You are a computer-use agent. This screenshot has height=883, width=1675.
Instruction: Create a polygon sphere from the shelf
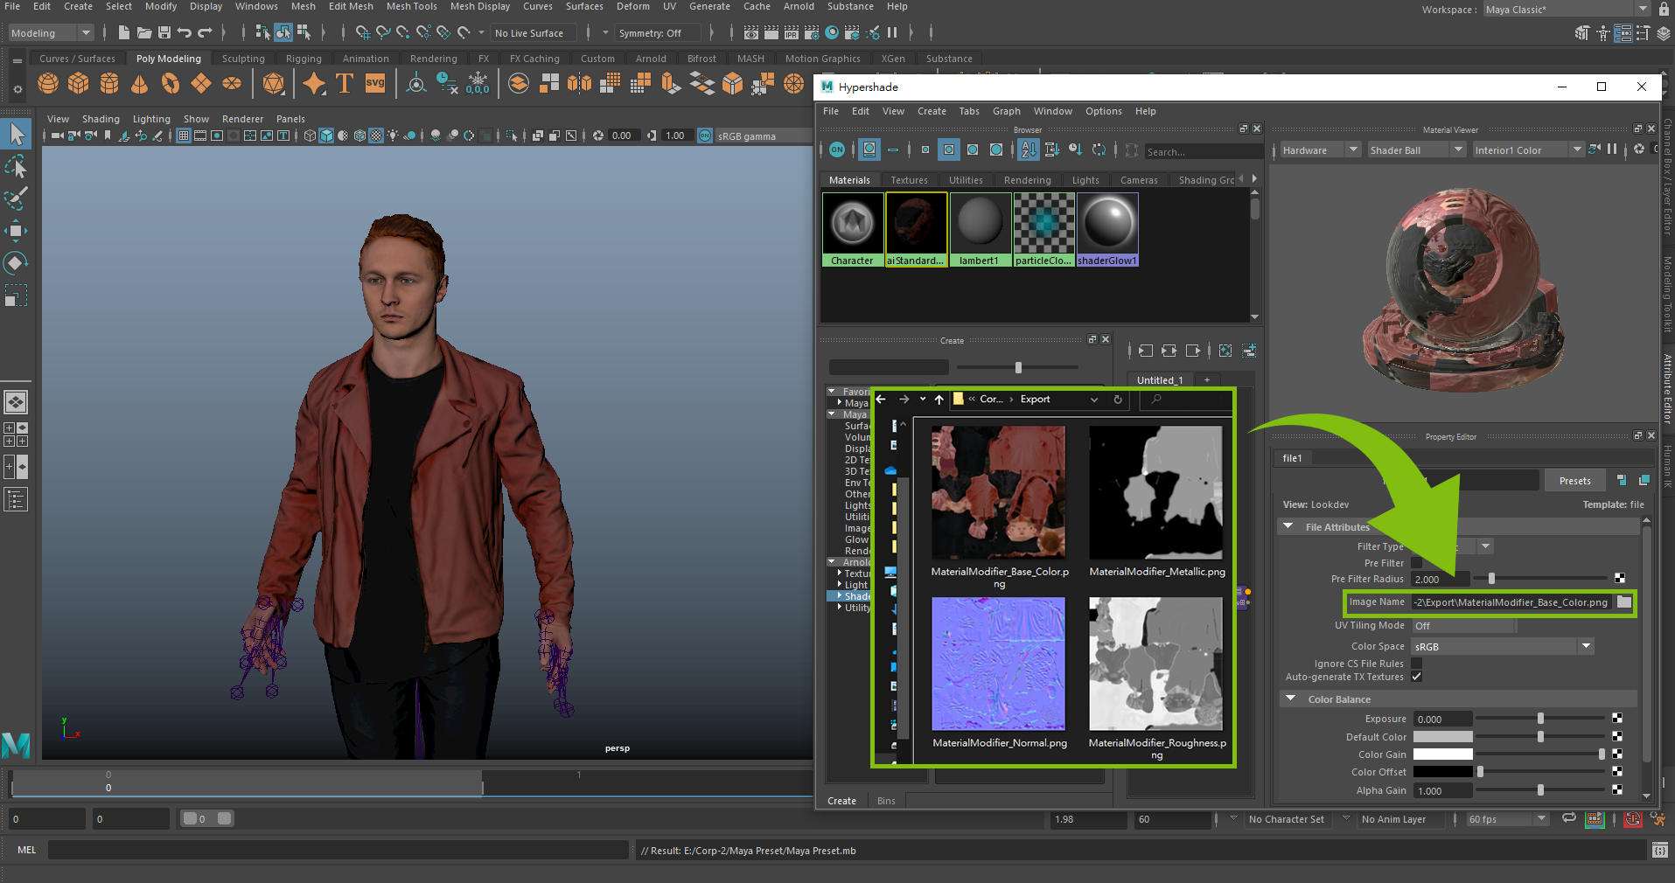pos(48,83)
